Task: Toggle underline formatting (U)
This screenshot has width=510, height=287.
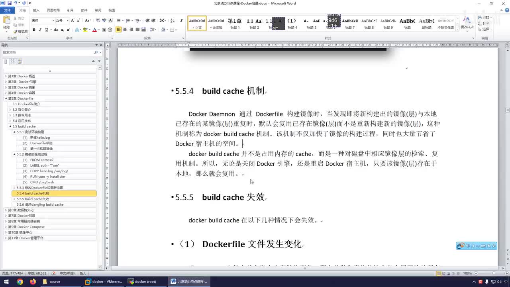Action: 46,30
